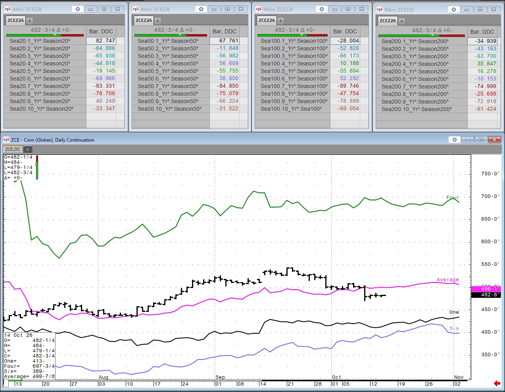Click the 82.747 value cell
This screenshot has height=392, width=505.
[x=101, y=40]
